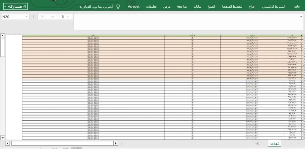Click the formula bar confirm checkmark
The image size is (305, 149).
tap(52, 17)
